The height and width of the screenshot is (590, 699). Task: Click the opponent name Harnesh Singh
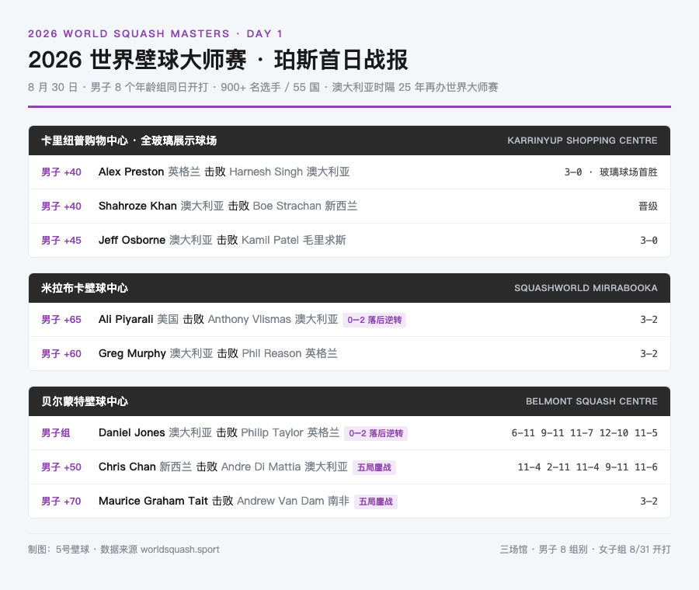click(266, 172)
